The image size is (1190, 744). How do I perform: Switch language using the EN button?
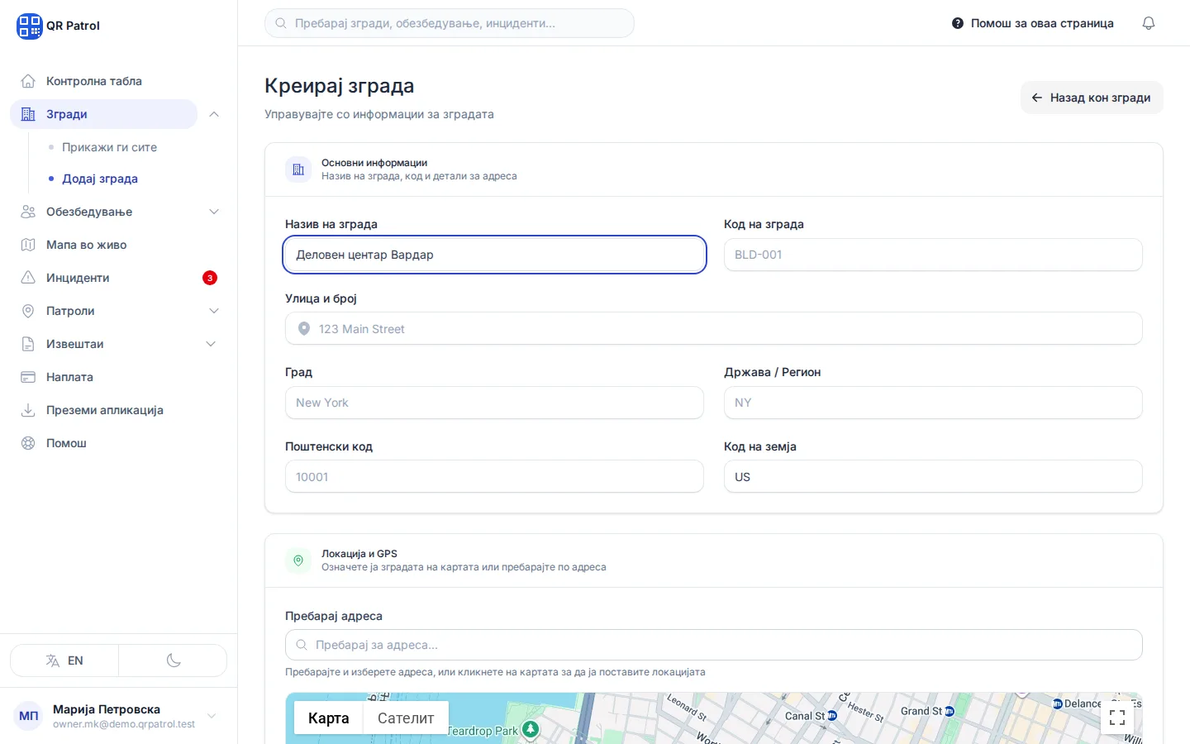[x=64, y=661]
